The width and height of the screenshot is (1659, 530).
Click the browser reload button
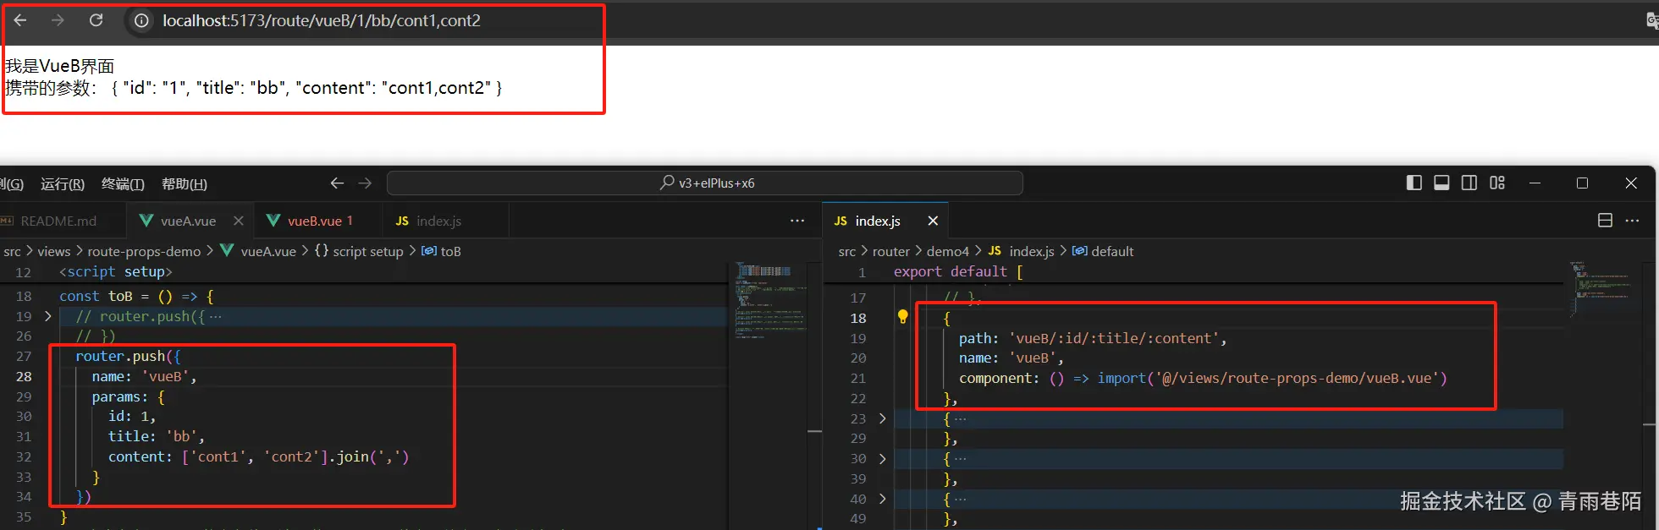click(96, 20)
